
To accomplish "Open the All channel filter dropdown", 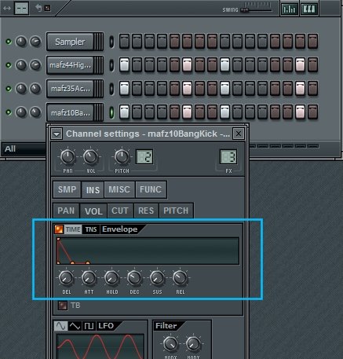I will click(x=24, y=149).
